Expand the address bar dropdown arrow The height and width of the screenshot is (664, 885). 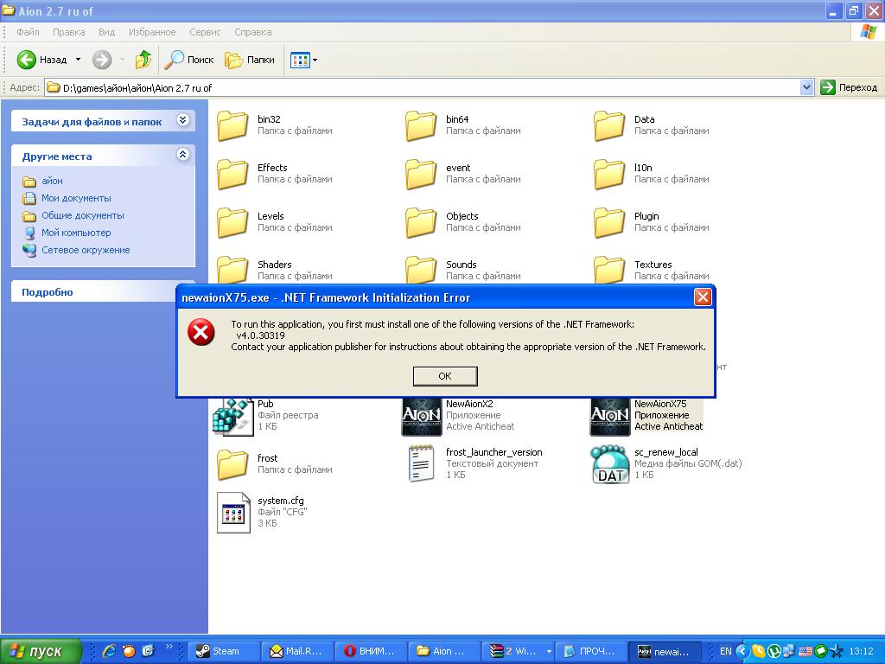coord(806,87)
